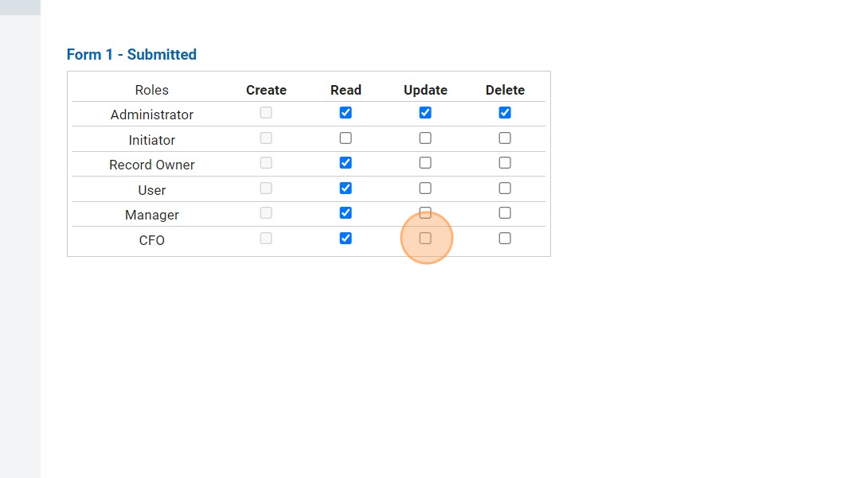Uncheck Administrator Update permission checkbox

(425, 113)
